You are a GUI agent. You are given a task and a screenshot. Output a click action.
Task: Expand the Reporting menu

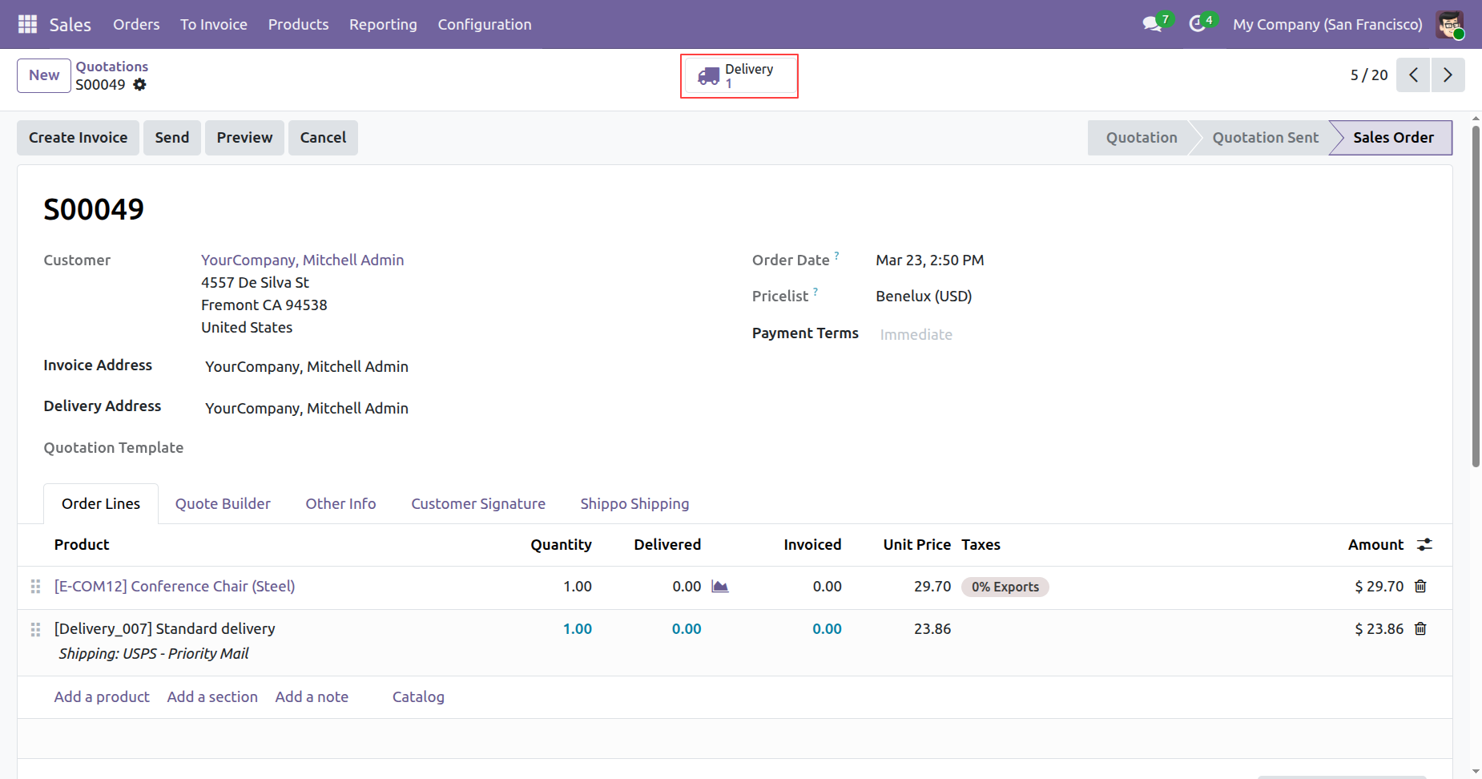click(x=383, y=24)
